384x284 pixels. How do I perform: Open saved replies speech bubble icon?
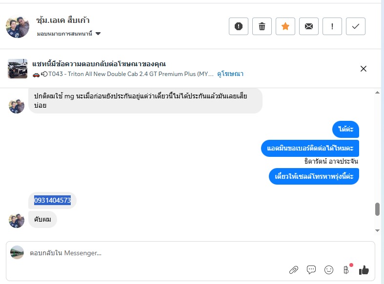[311, 270]
